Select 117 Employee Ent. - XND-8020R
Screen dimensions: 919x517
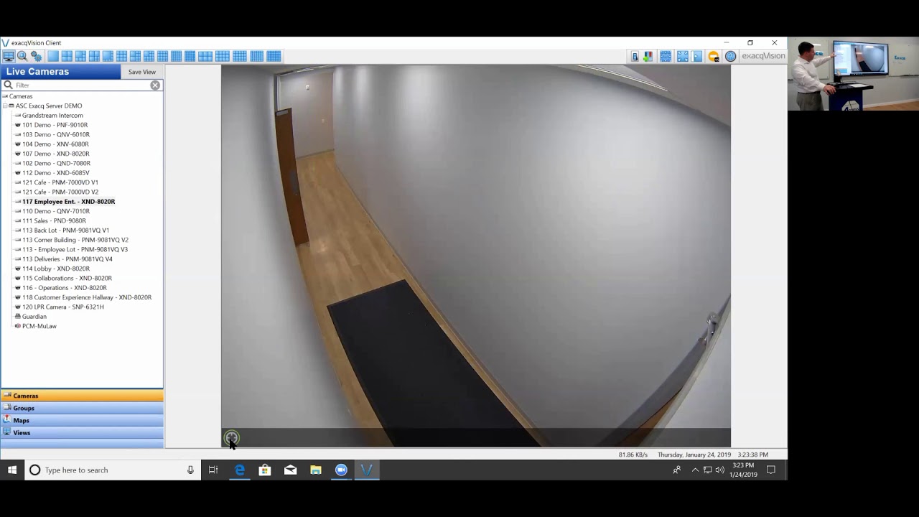[x=68, y=201]
